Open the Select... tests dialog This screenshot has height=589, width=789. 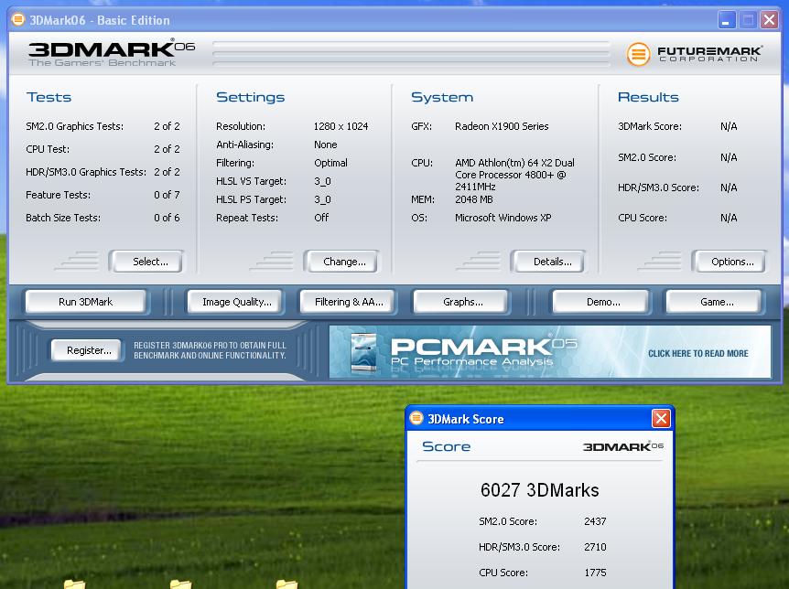146,262
